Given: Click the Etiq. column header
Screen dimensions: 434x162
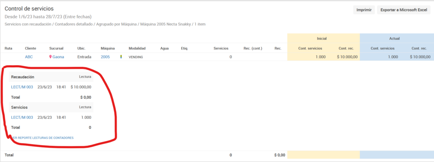Looking at the screenshot, I should click(x=184, y=48).
